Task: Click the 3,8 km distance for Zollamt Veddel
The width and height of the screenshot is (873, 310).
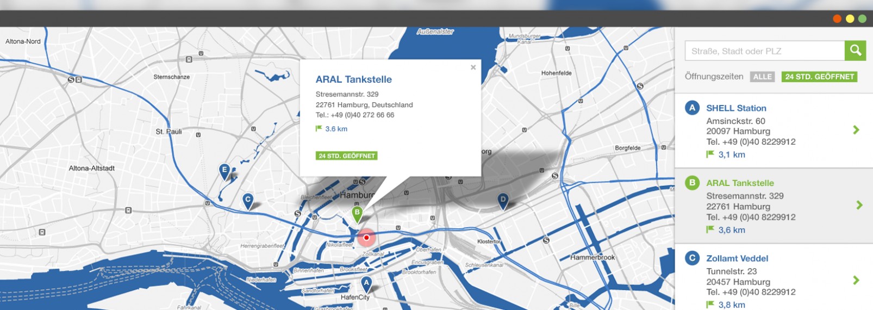Action: tap(732, 305)
